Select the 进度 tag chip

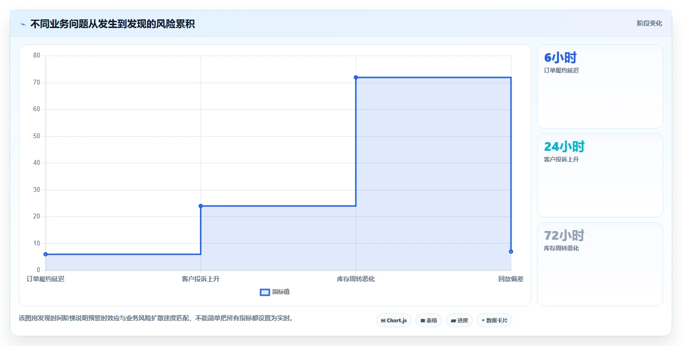pyautogui.click(x=459, y=320)
